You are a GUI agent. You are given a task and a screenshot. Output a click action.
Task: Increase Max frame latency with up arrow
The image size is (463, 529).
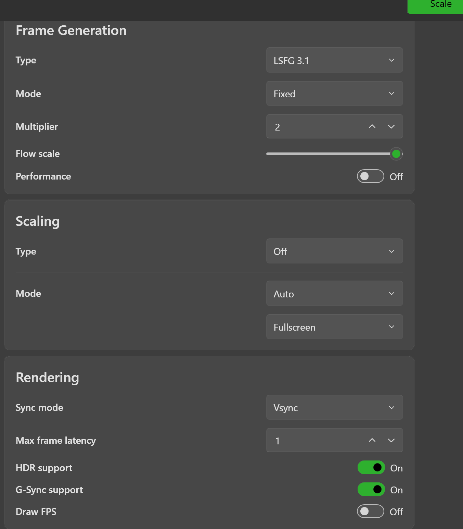(372, 441)
